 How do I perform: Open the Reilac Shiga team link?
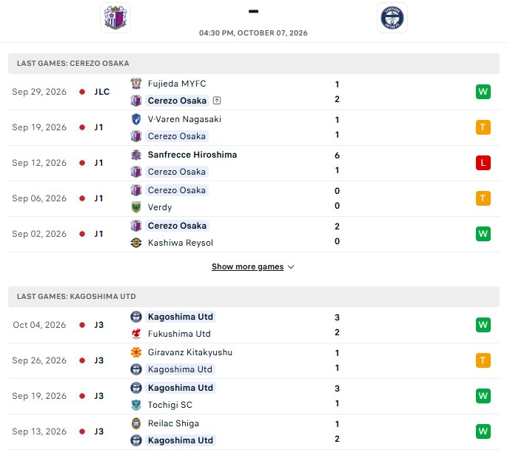[x=173, y=423]
